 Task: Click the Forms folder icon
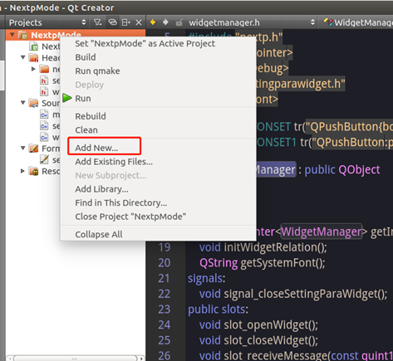click(x=34, y=149)
